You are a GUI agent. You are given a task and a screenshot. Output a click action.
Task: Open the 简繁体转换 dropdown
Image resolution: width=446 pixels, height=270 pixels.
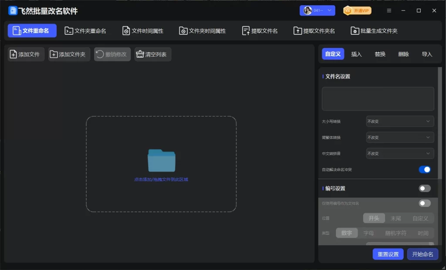(400, 138)
